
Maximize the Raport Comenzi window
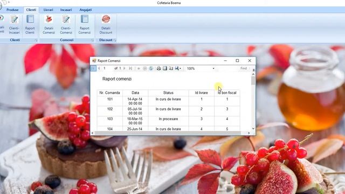tap(237, 61)
